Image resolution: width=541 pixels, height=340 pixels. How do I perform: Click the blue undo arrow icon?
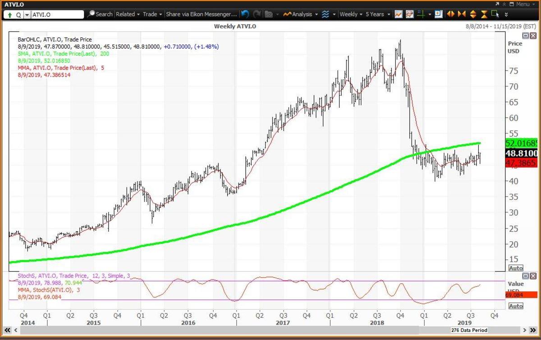245,14
